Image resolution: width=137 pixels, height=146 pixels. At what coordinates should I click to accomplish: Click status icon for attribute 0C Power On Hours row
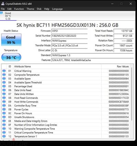pos(4,113)
